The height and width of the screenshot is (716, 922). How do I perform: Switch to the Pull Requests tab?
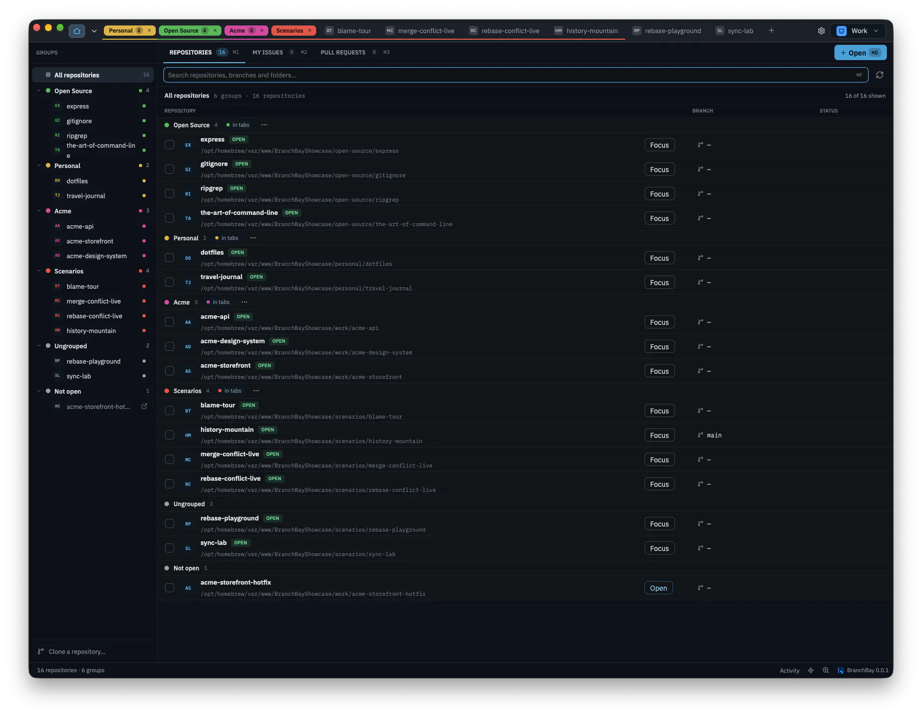click(x=355, y=52)
